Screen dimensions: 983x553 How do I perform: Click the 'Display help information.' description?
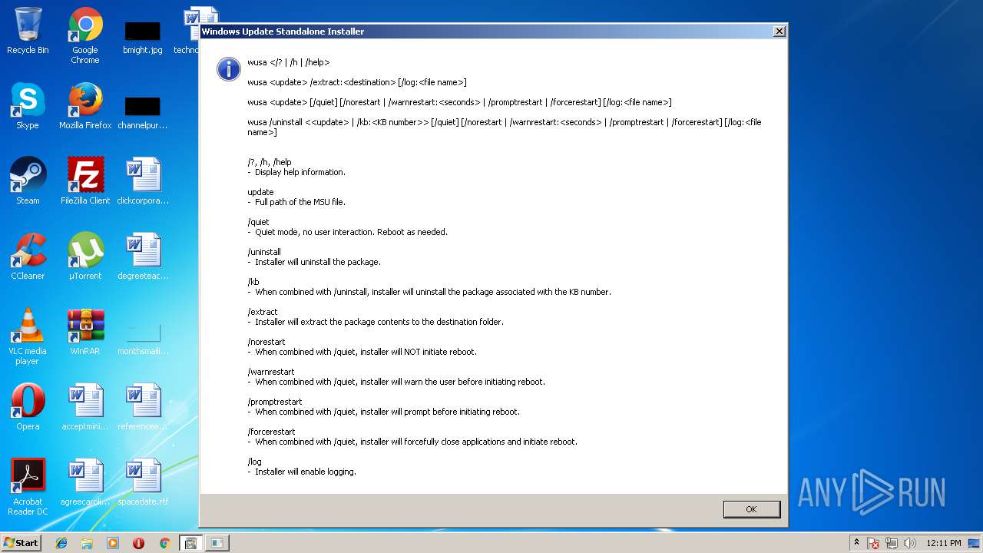pos(300,172)
